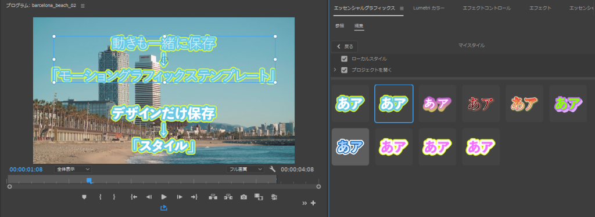Apply the rightmost pink-yellow style thumbnail
Screen dimensions: 595x217
coord(481,146)
